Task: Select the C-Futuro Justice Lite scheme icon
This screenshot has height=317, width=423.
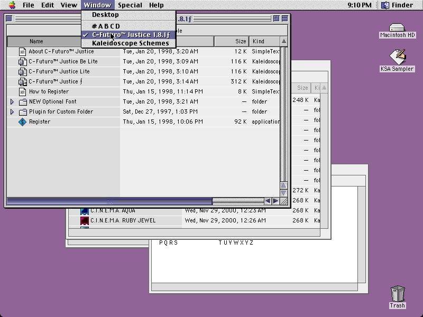Action: (x=22, y=71)
